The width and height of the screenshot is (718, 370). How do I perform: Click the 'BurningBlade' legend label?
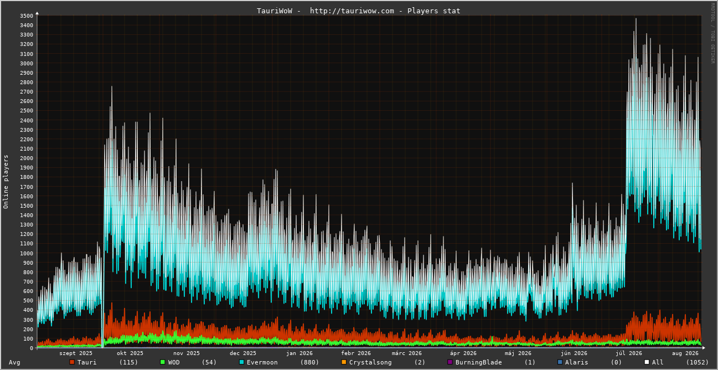(x=479, y=362)
